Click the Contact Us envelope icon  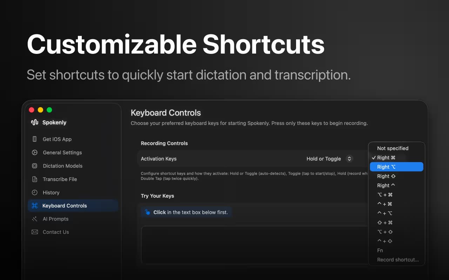coord(34,232)
